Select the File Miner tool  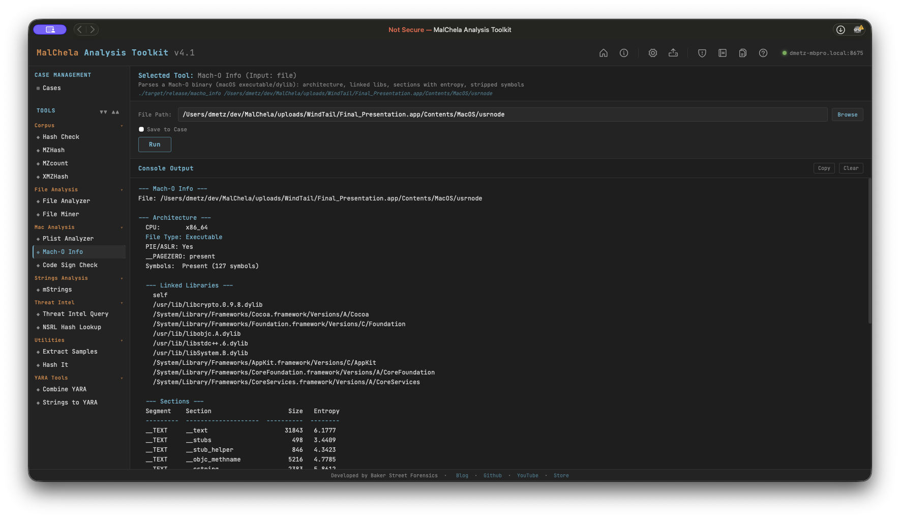pyautogui.click(x=79, y=214)
